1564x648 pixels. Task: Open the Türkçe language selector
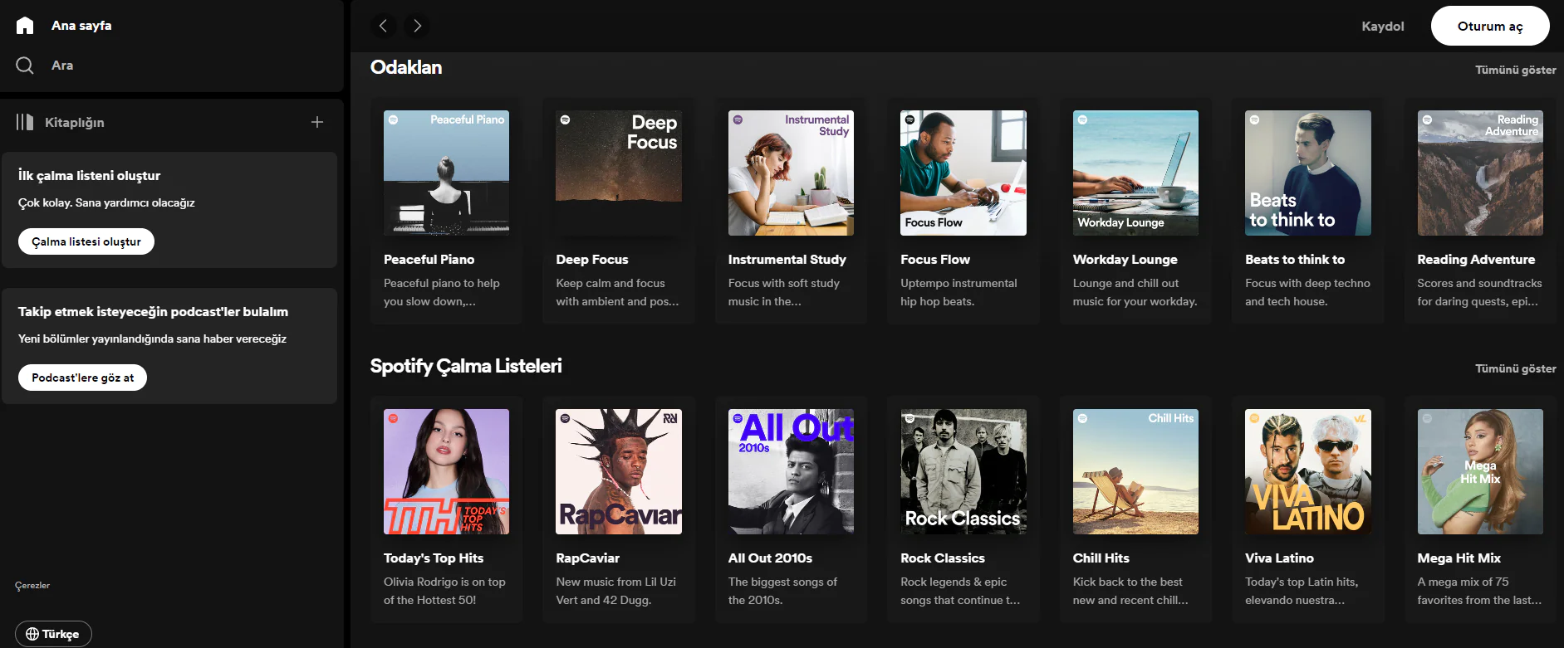53,634
